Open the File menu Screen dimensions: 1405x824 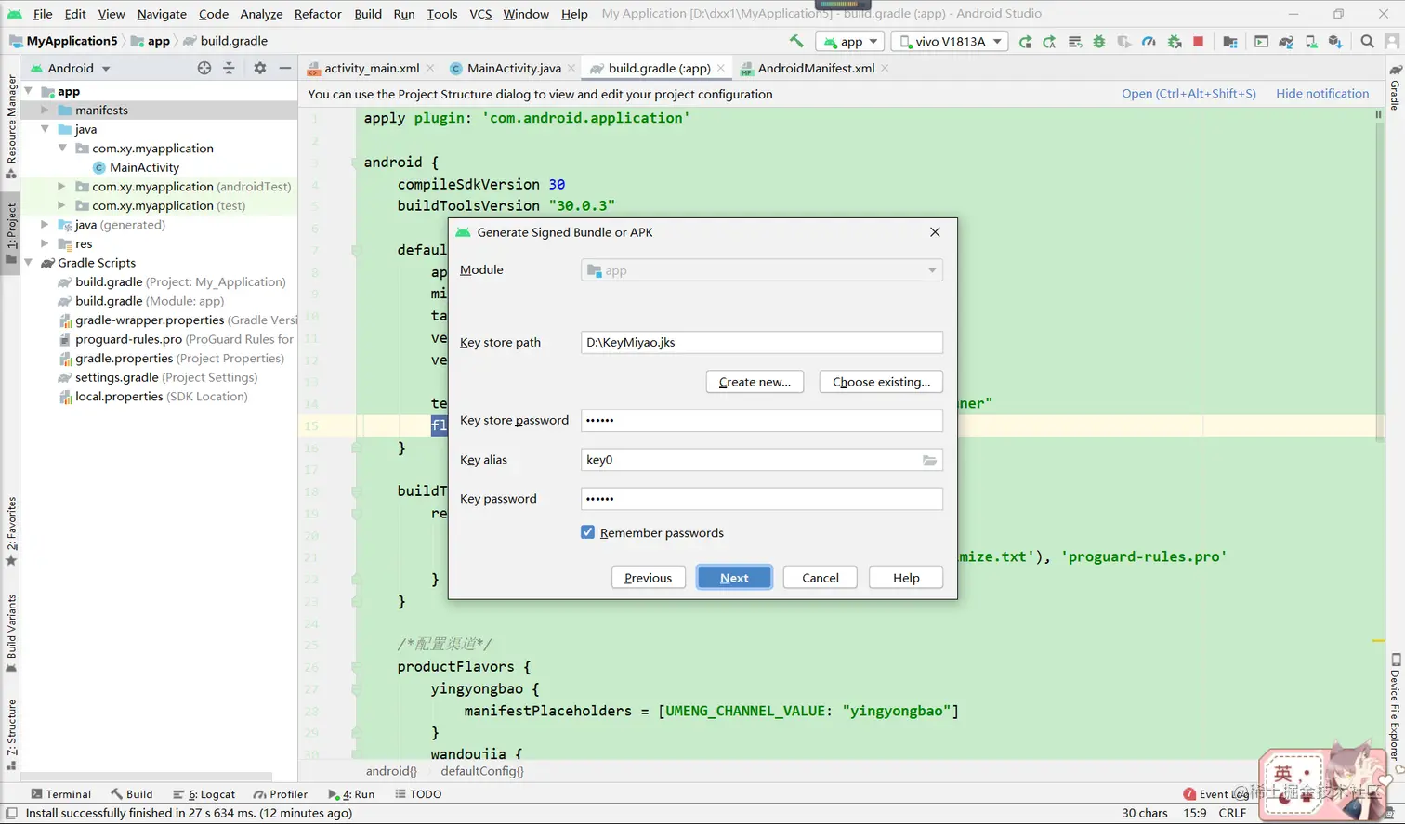43,14
